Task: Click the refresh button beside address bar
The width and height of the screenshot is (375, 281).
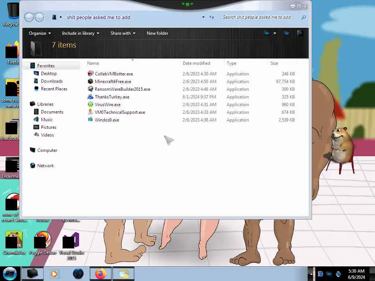Action: [x=212, y=17]
